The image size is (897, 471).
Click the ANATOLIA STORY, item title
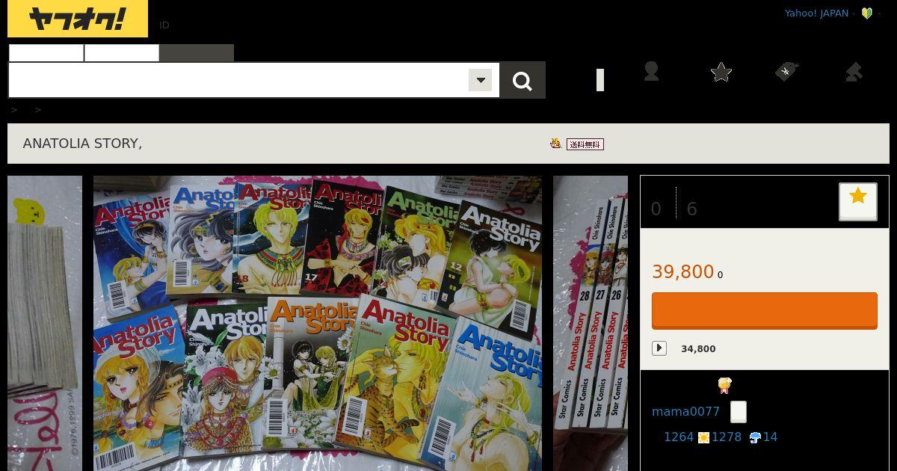pos(82,144)
